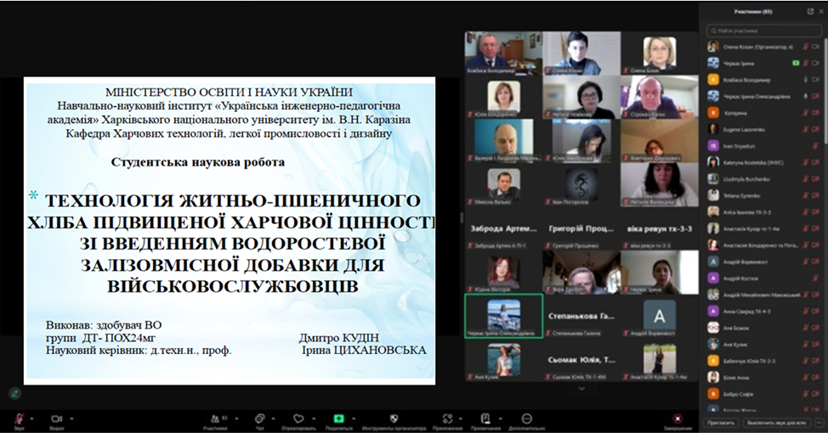Click orange K avatar of Катерина

pos(713,113)
